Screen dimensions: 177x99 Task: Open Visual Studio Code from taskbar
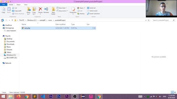pyautogui.click(x=43, y=97)
